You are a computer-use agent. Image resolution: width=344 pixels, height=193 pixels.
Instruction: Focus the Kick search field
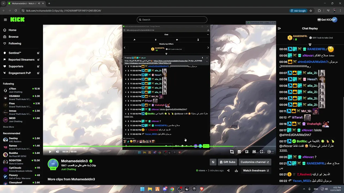point(172,20)
